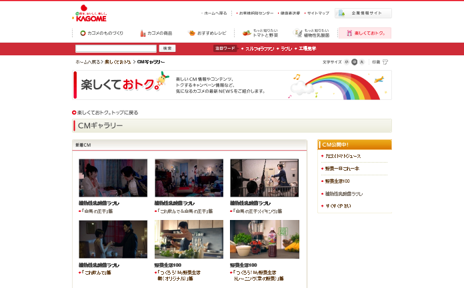Click the 楽しくておトク rainbow banner
464x288 pixels.
tap(232, 85)
